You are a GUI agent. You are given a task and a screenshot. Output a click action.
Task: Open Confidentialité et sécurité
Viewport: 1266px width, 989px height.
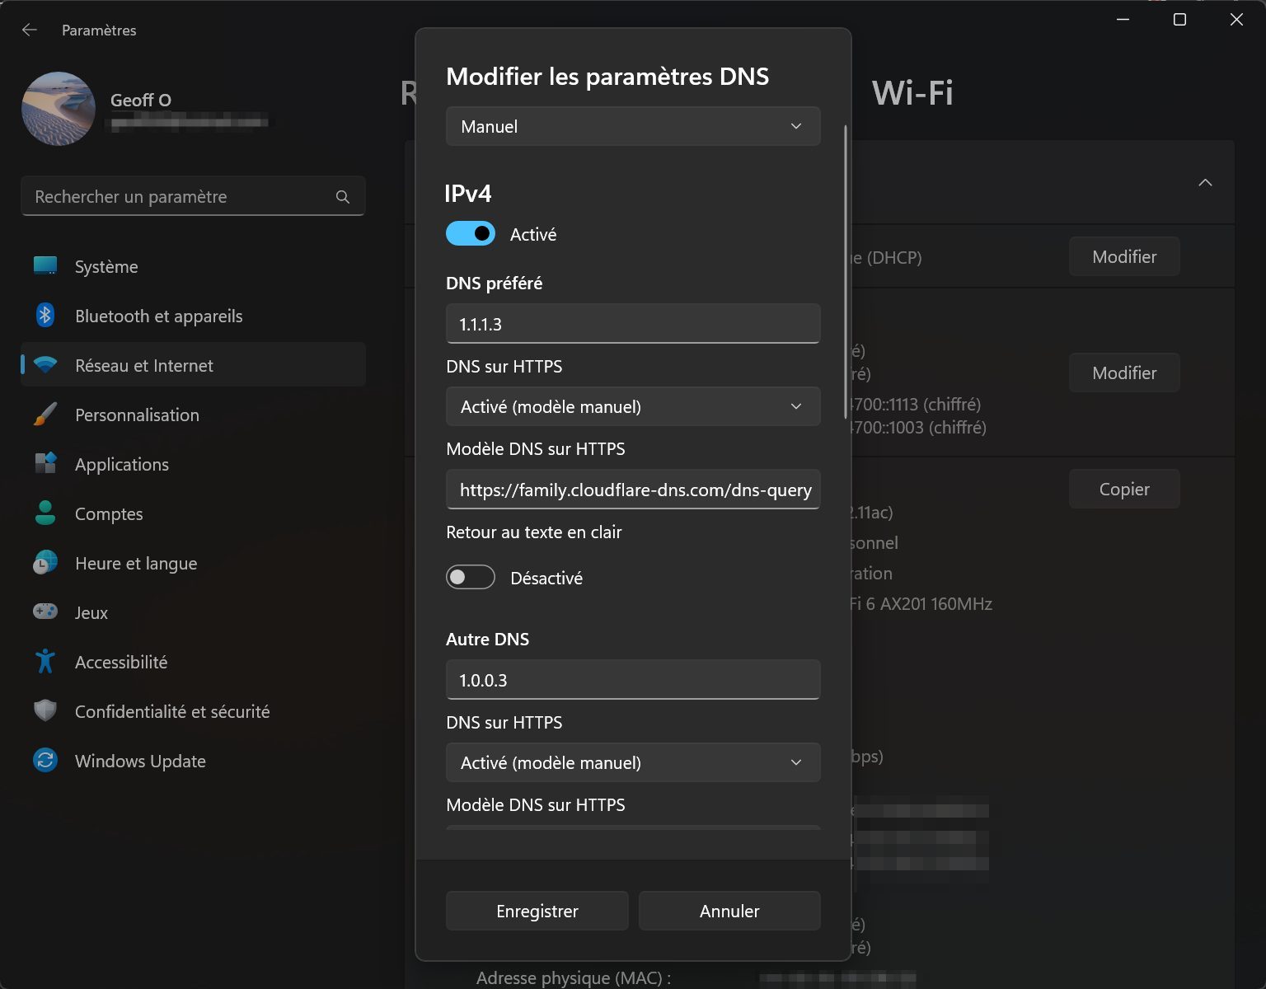click(x=193, y=712)
